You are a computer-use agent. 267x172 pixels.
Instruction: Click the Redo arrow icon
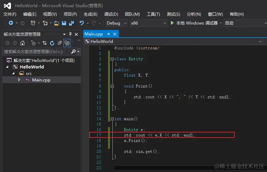(x=94, y=23)
